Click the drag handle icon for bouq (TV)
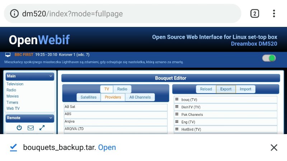Image resolution: width=287 pixels, height=161 pixels. (x=177, y=99)
